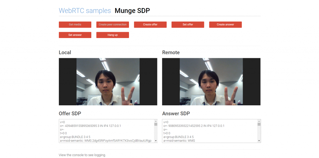Screen dimensions: 319x158
Task: Click the Answer SDP scrollbar thumb
Action: [259, 124]
